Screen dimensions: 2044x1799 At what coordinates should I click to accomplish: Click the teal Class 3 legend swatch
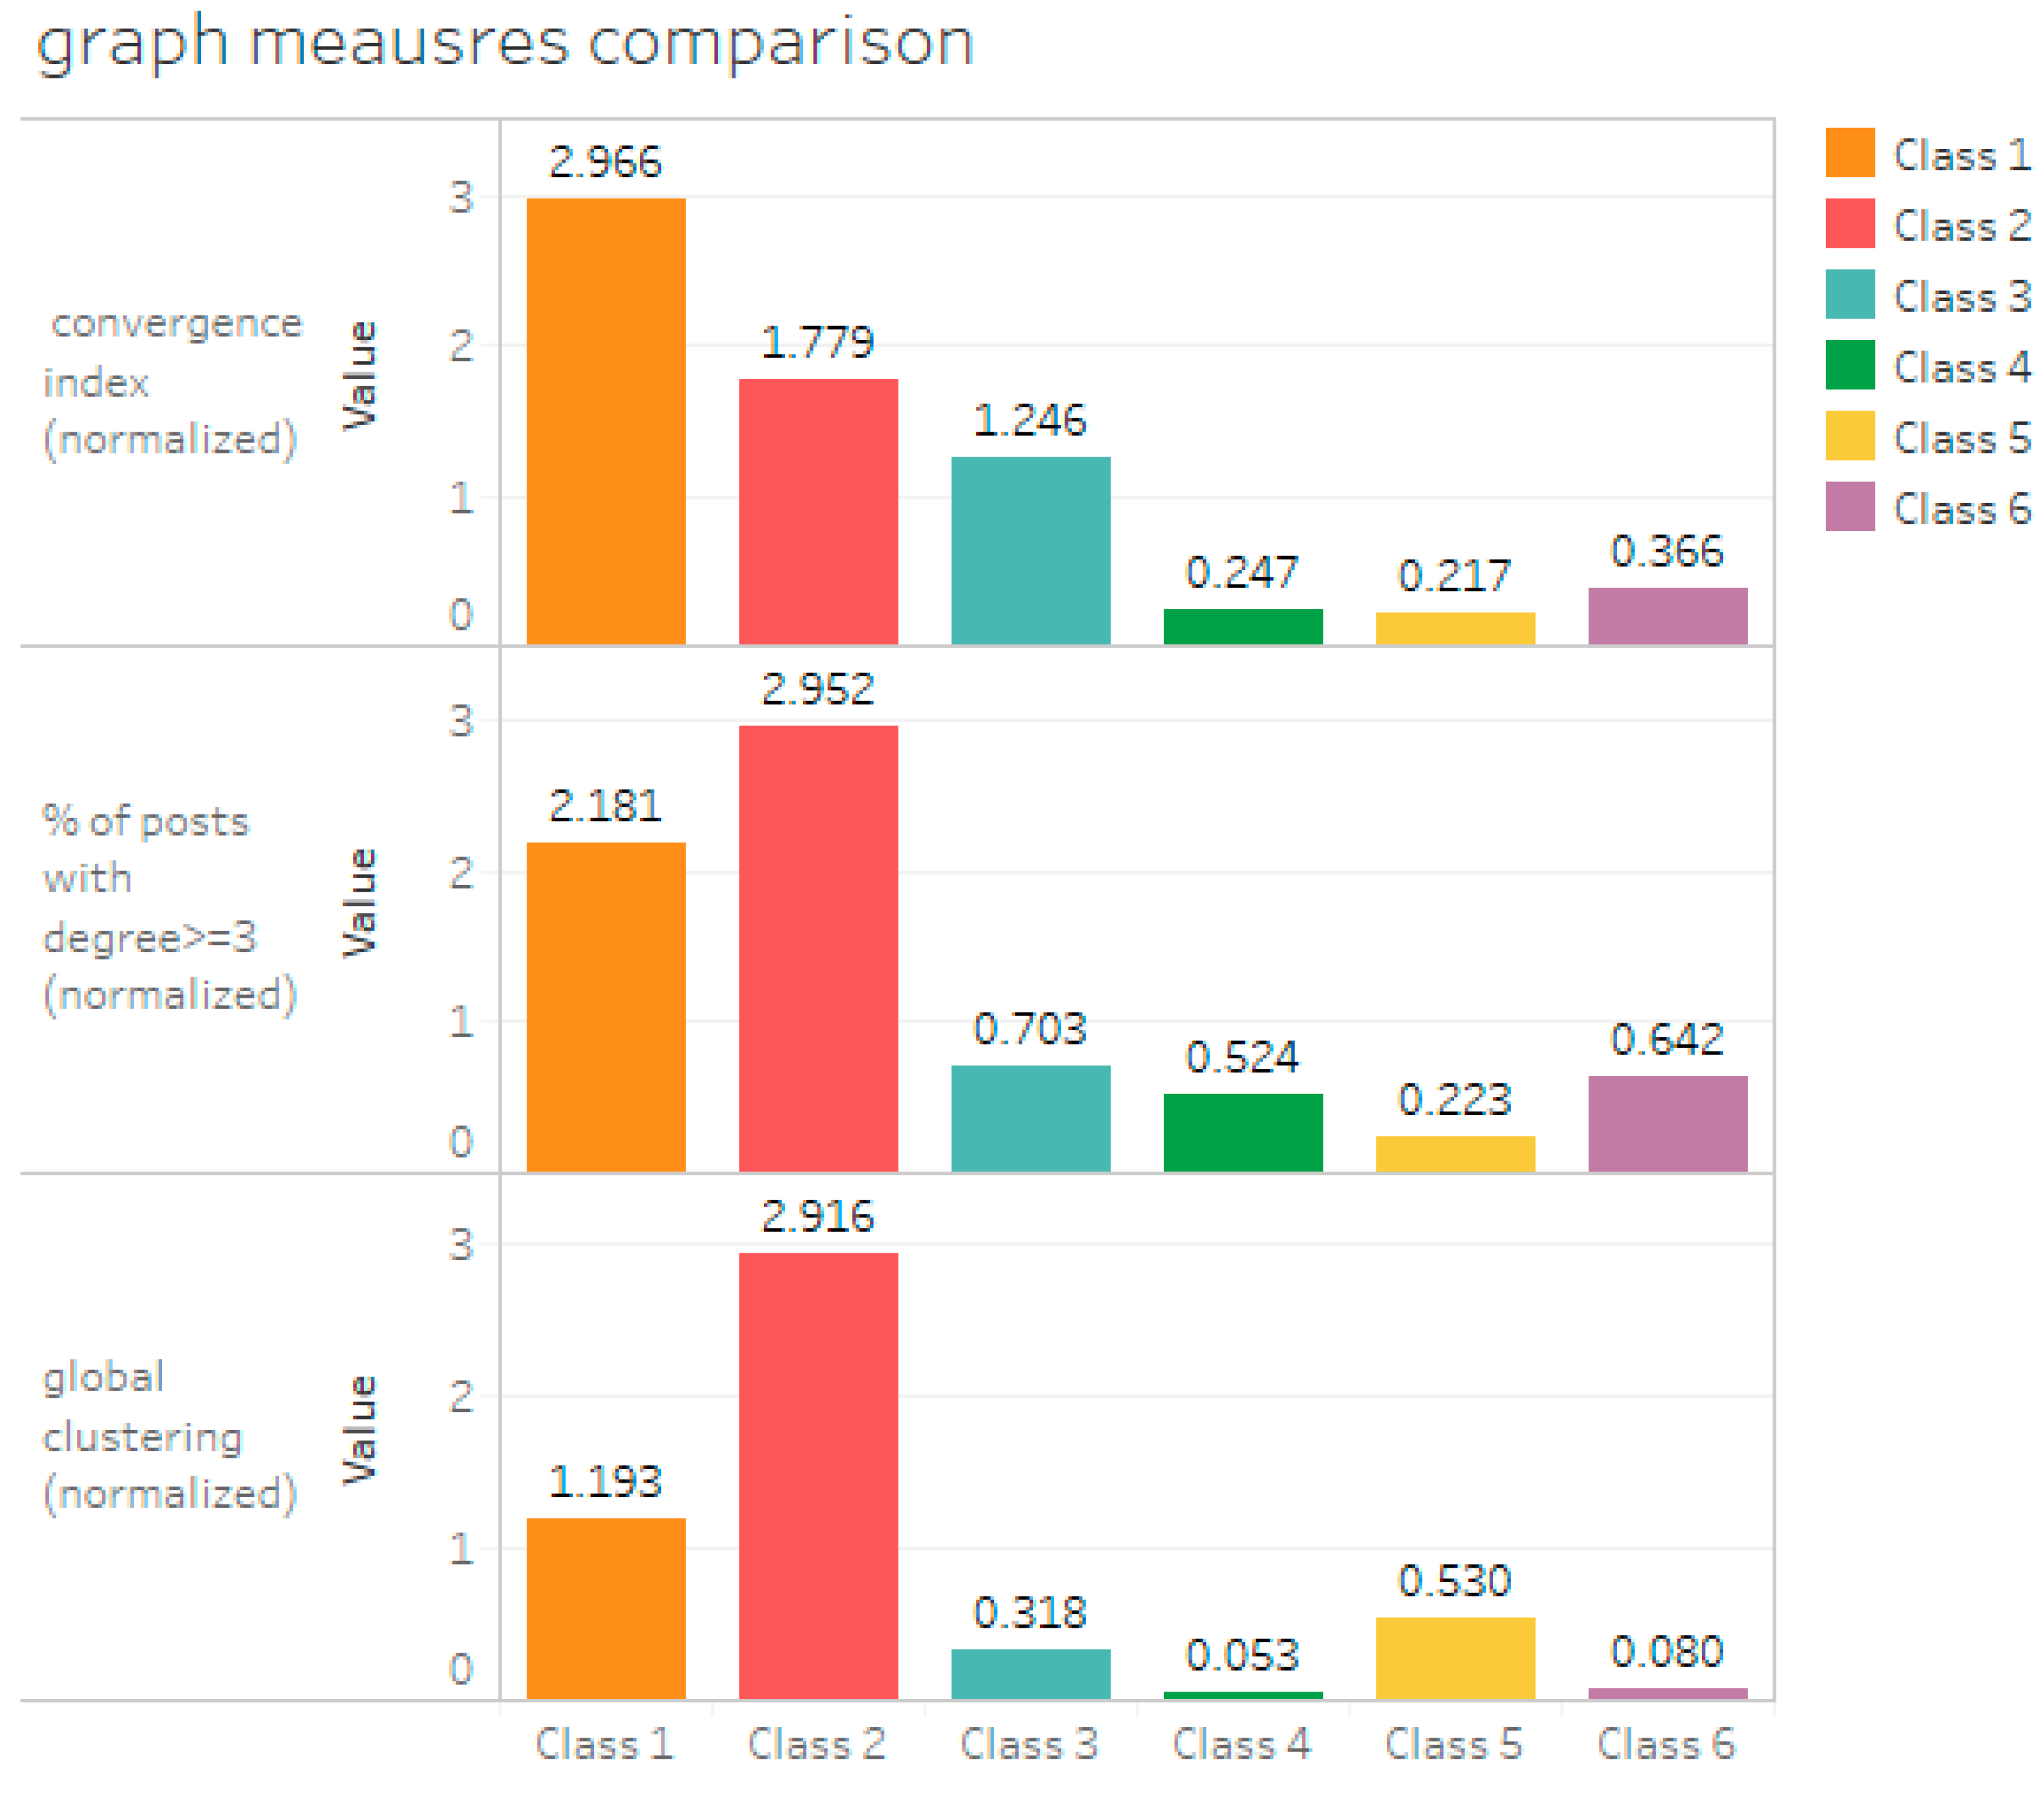click(1849, 294)
